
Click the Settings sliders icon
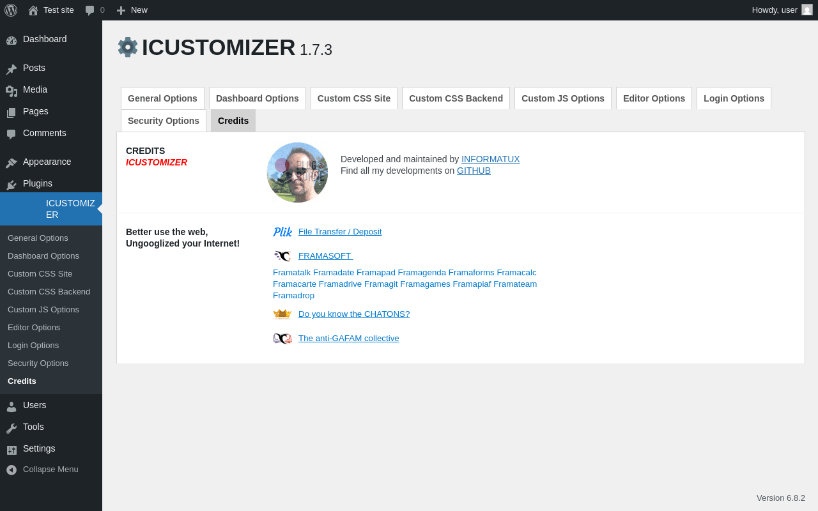click(x=12, y=449)
